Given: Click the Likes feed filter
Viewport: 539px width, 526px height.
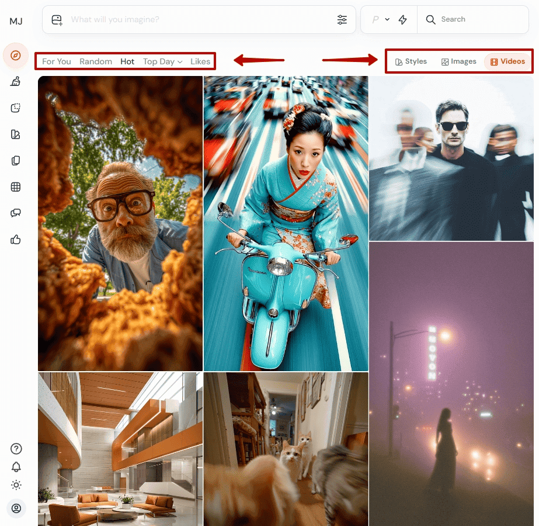Looking at the screenshot, I should tap(200, 61).
